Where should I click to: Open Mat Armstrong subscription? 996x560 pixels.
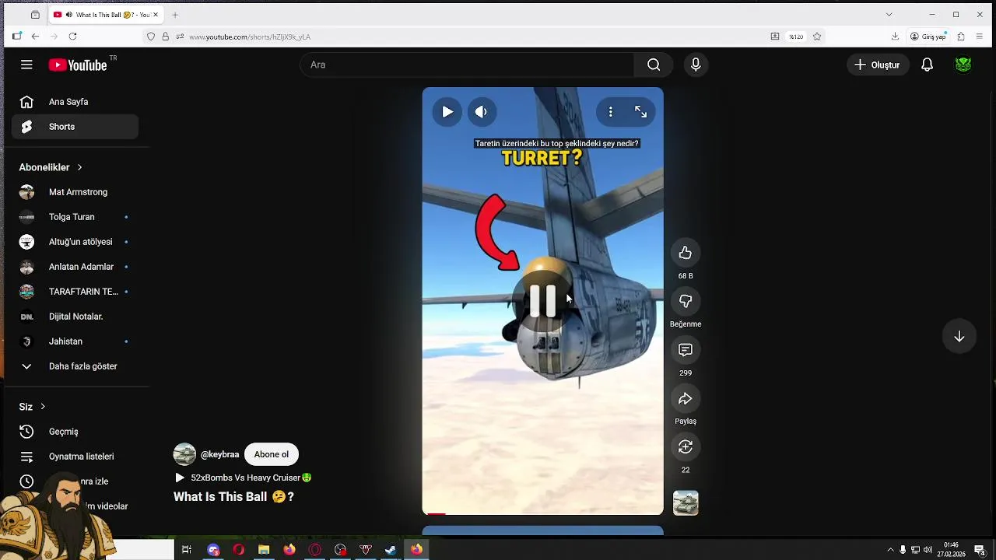coord(75,192)
